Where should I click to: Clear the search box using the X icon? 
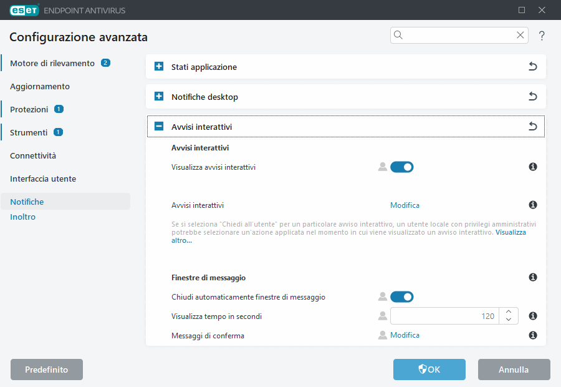click(520, 35)
